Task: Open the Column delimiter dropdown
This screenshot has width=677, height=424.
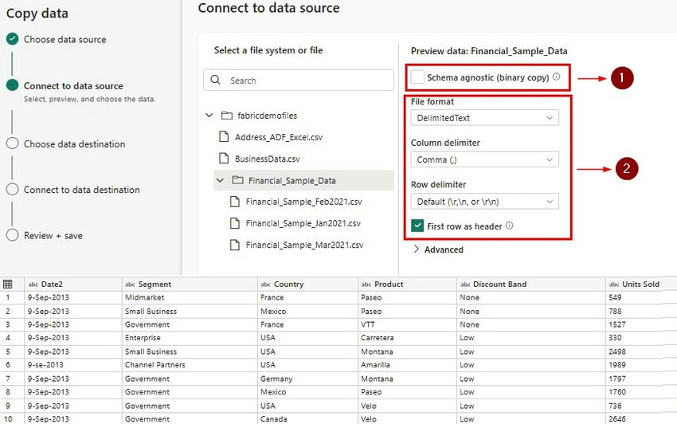Action: coord(484,159)
